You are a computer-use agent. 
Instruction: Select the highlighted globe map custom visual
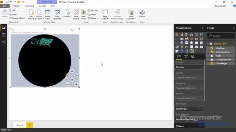pyautogui.click(x=191, y=51)
